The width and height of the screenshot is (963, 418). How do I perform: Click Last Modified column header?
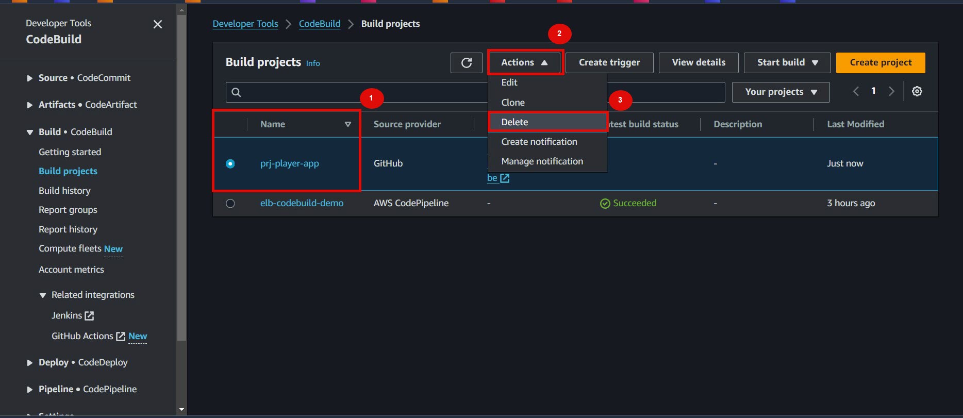click(x=855, y=124)
